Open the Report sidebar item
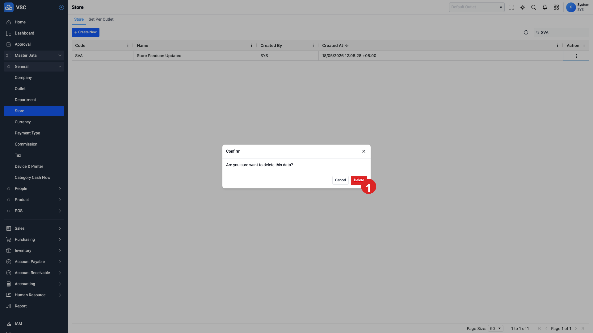Image resolution: width=593 pixels, height=333 pixels. (34, 306)
